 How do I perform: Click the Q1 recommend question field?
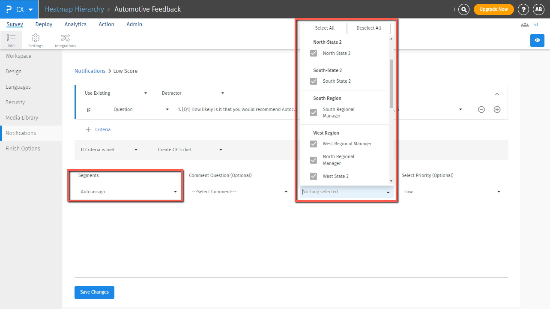point(236,109)
